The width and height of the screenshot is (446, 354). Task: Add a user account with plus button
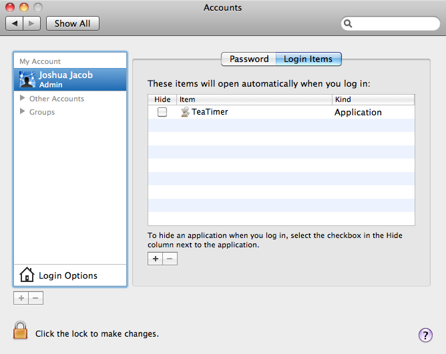[x=21, y=298]
